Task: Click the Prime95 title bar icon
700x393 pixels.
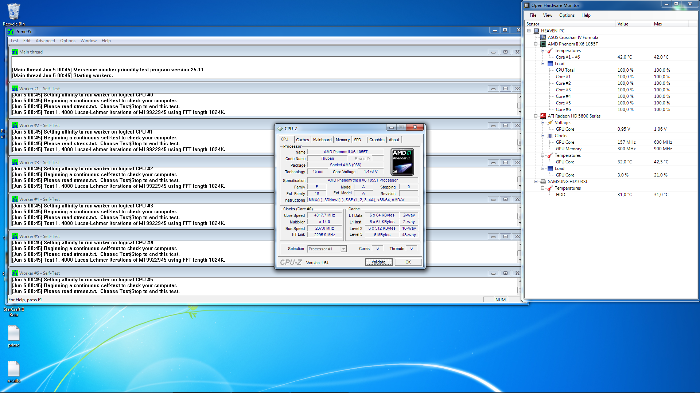Action: (11, 32)
